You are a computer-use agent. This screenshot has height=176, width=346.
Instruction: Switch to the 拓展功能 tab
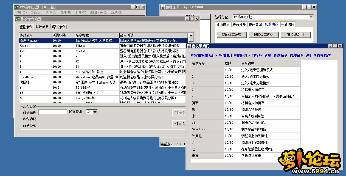click(x=271, y=24)
